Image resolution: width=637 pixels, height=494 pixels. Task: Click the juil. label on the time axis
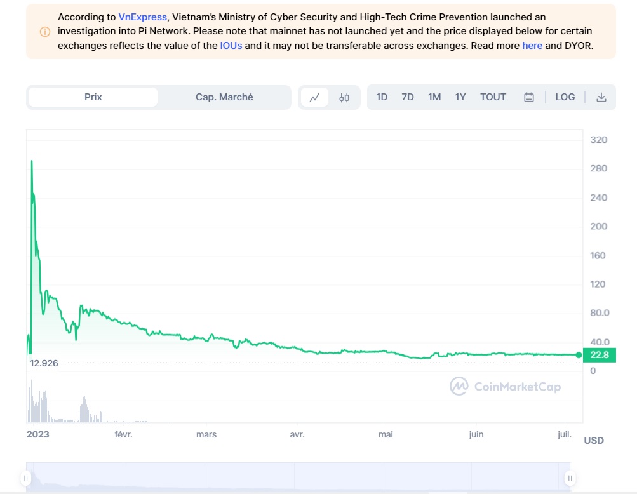pos(565,435)
